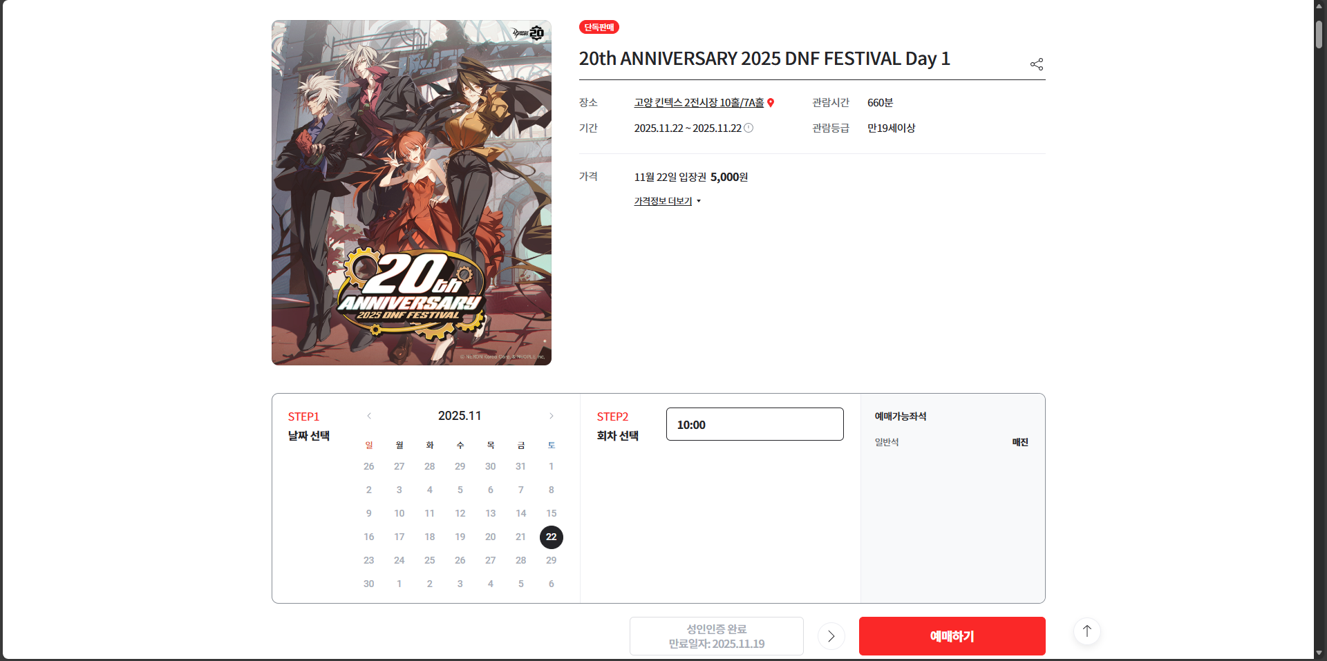The height and width of the screenshot is (661, 1327).
Task: Click the festival poster image
Action: 411,193
